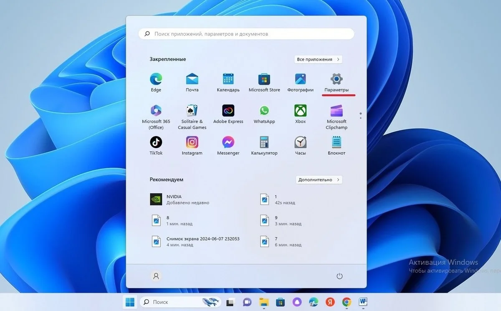Launch WhatsApp from pinned apps
This screenshot has width=501, height=311.
click(264, 114)
